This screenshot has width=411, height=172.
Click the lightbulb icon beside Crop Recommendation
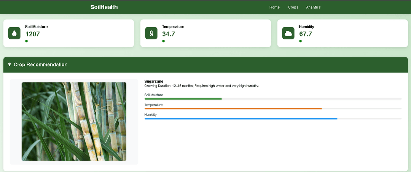[x=10, y=65]
